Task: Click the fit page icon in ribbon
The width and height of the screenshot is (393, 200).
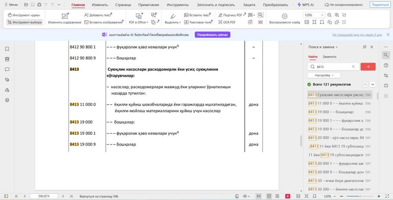Action: [314, 22]
